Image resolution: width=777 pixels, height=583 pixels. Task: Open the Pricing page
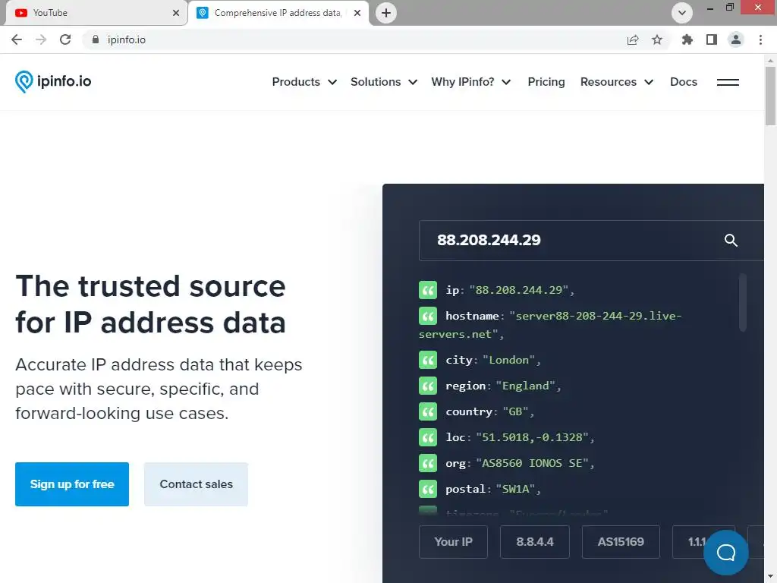tap(546, 82)
